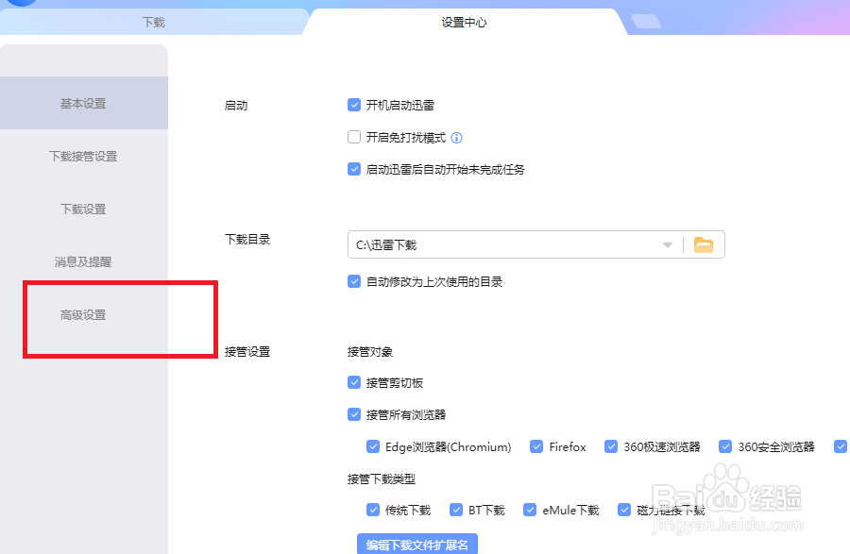
Task: Open the download directory folder browser icon
Action: (703, 243)
